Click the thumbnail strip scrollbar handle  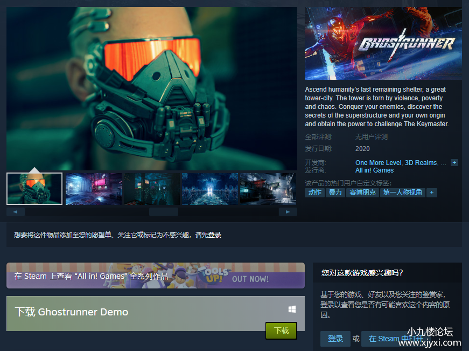[x=164, y=212]
